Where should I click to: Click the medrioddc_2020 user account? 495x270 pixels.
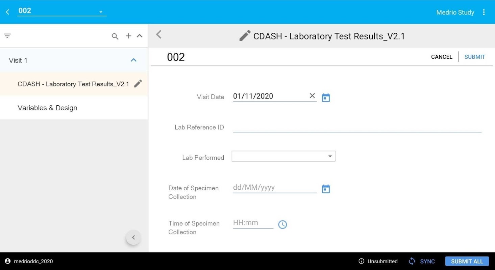[29, 261]
